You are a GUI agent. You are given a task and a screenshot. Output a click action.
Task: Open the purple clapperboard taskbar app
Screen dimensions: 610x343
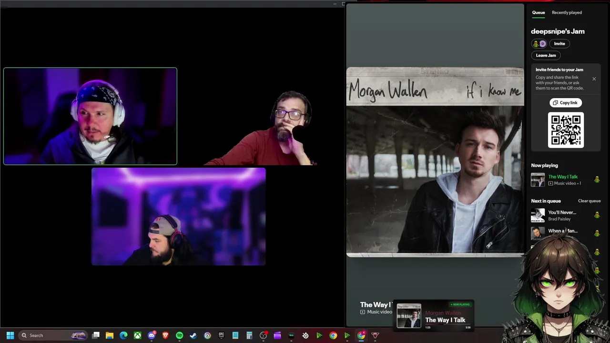pyautogui.click(x=277, y=335)
